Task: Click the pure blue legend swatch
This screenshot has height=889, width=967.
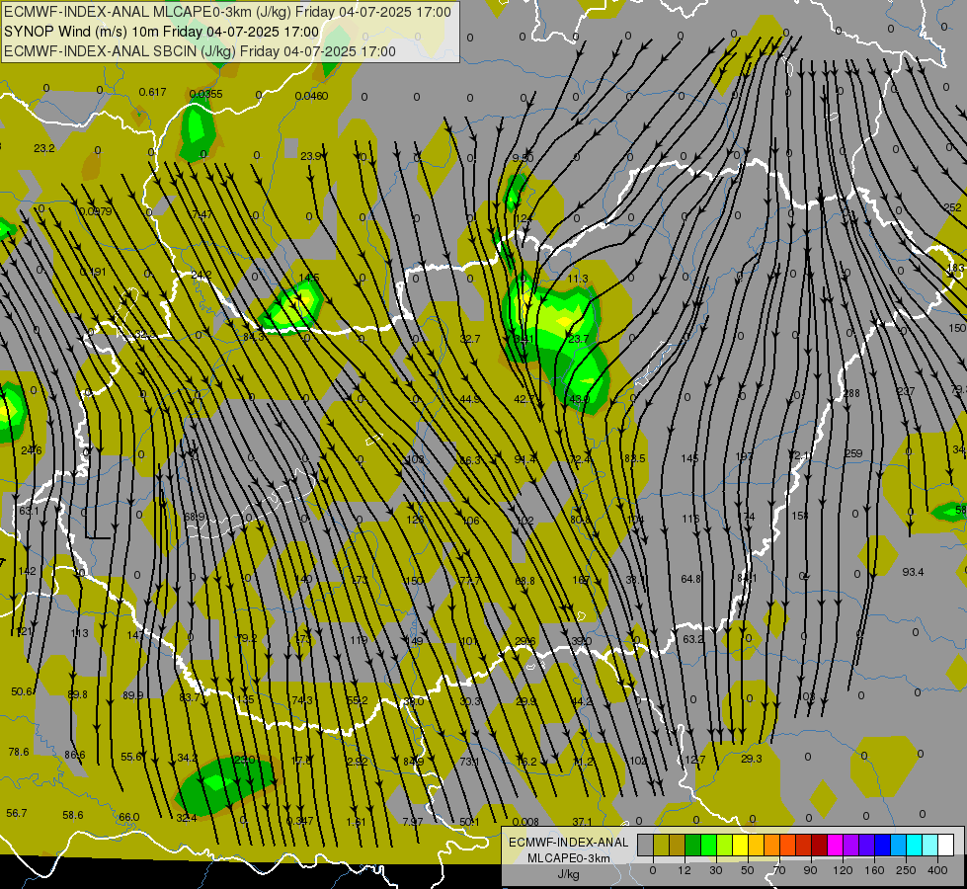Action: [883, 845]
